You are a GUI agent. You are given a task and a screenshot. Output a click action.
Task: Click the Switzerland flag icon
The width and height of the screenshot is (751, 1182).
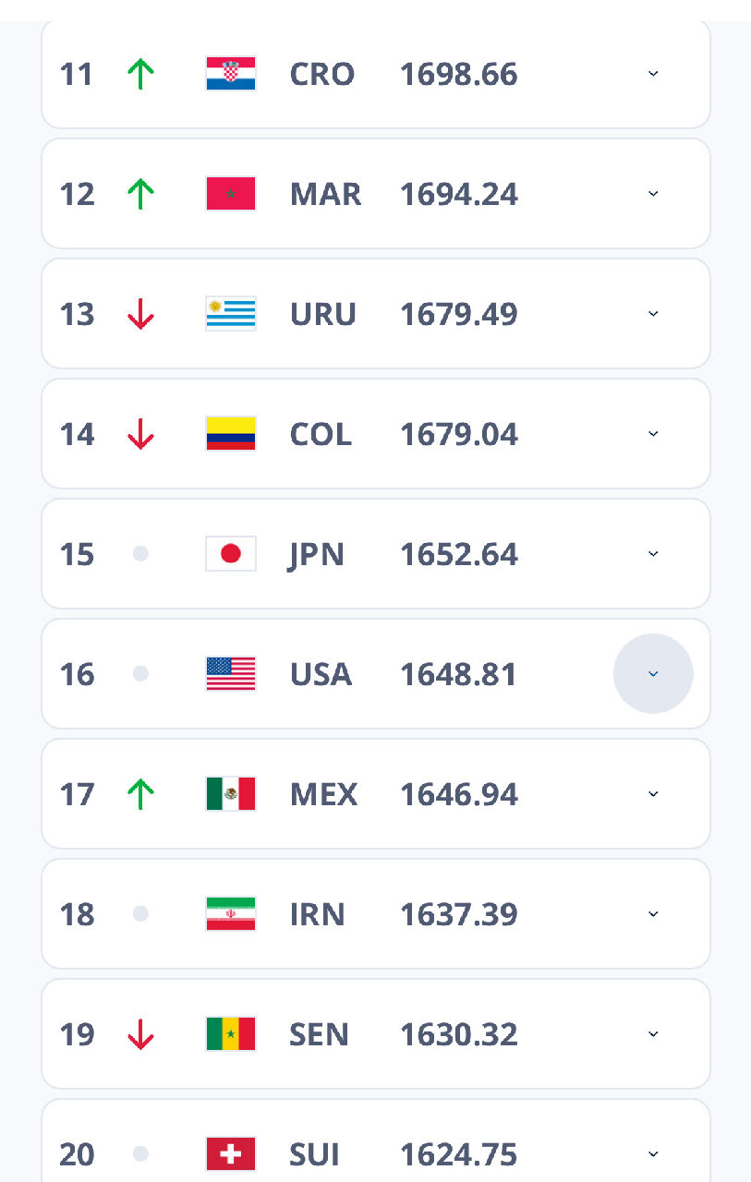pyautogui.click(x=230, y=1154)
